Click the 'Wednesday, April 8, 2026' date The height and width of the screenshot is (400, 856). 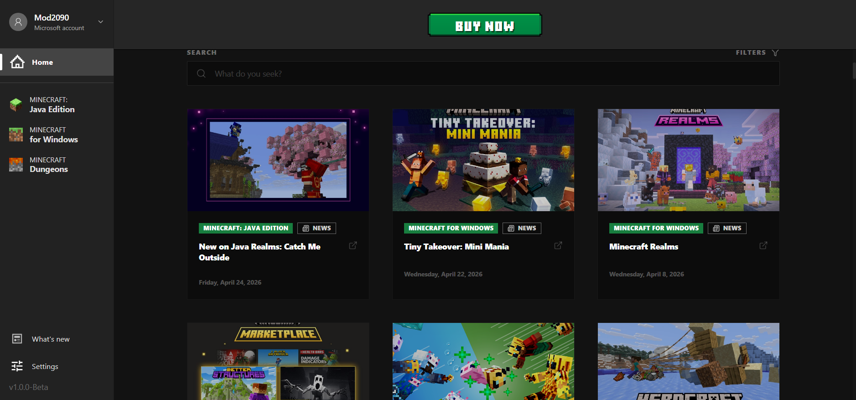(647, 274)
